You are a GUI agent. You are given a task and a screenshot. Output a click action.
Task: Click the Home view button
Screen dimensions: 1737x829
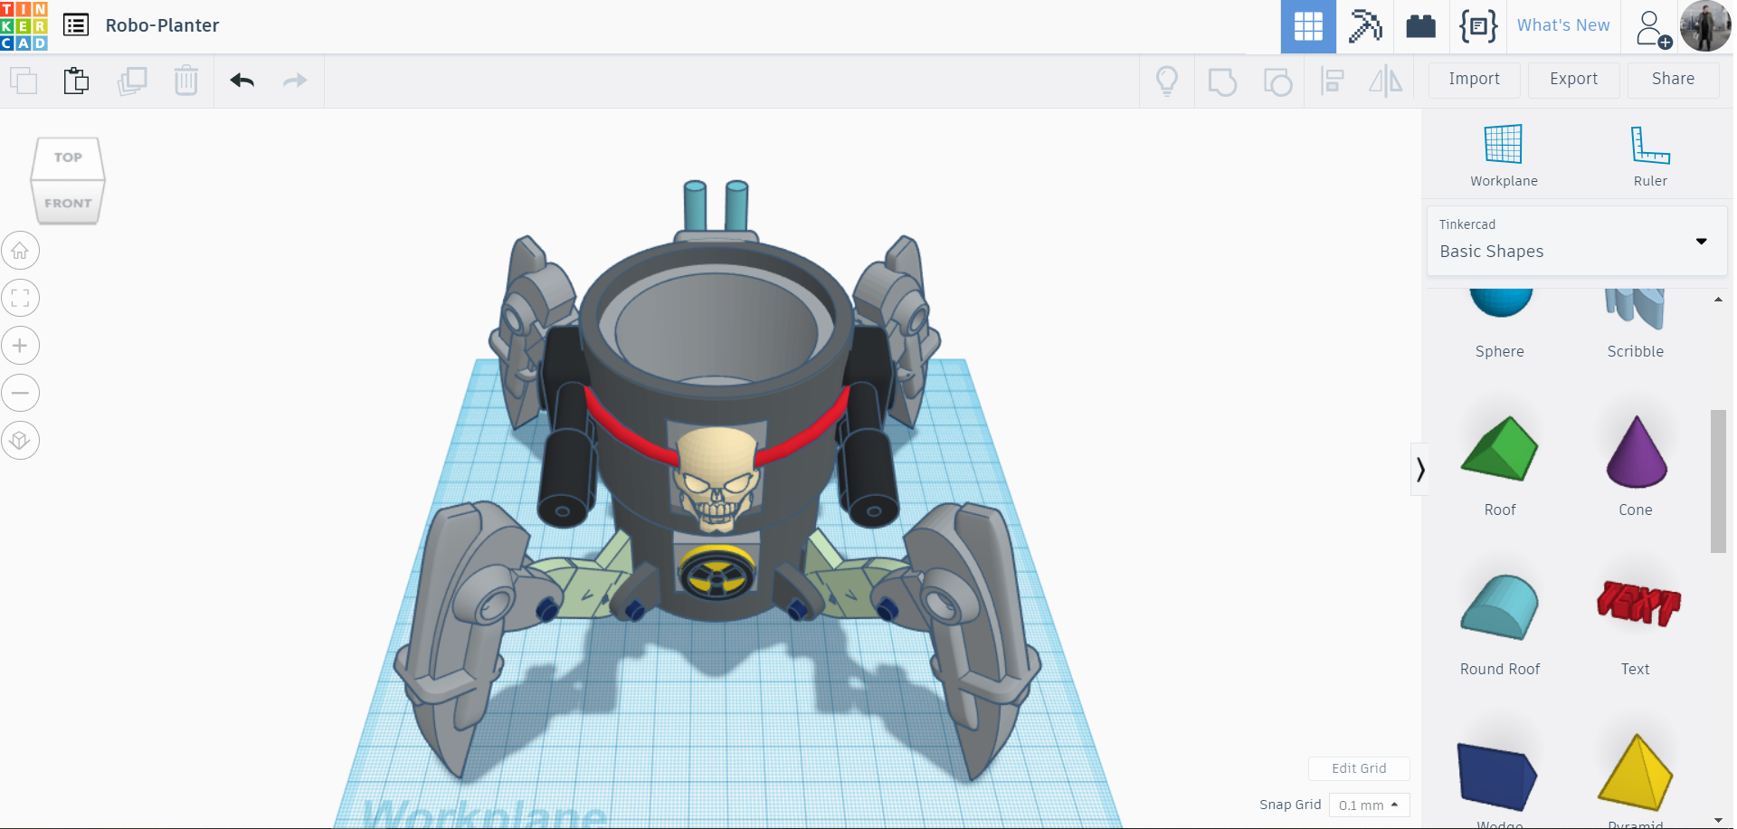coord(20,251)
